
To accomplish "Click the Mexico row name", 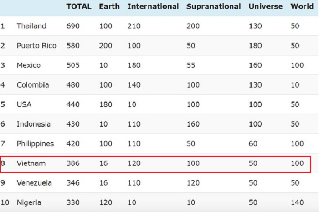I will tap(28, 65).
